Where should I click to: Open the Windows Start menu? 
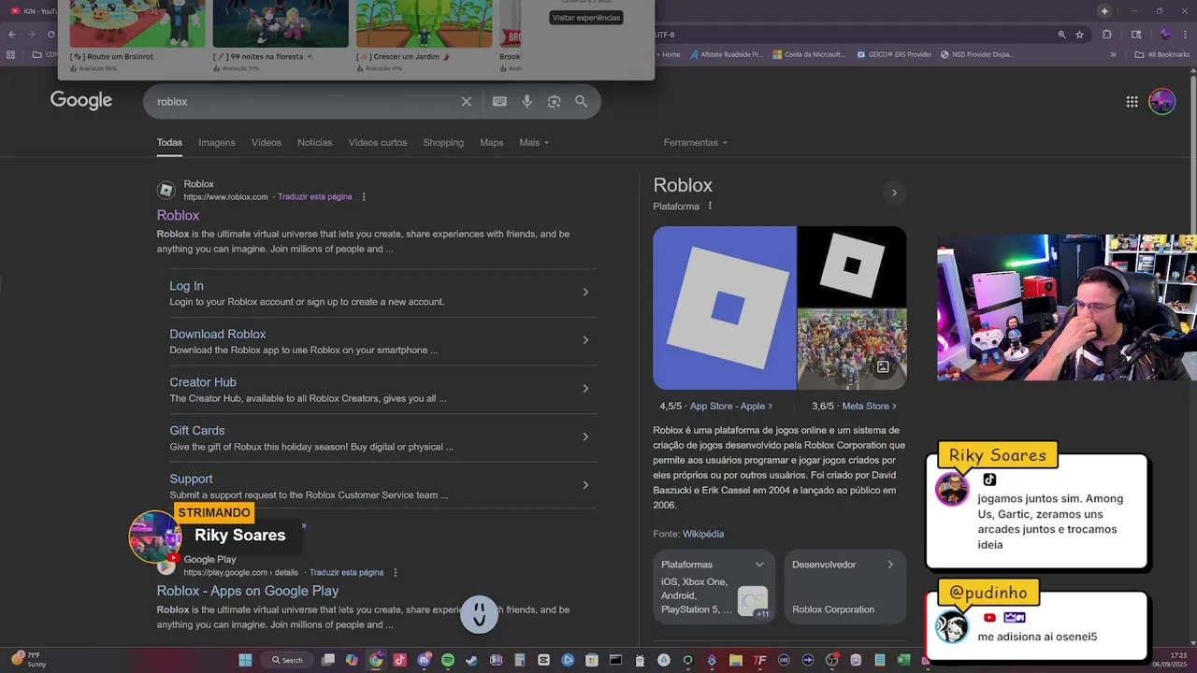click(x=245, y=660)
